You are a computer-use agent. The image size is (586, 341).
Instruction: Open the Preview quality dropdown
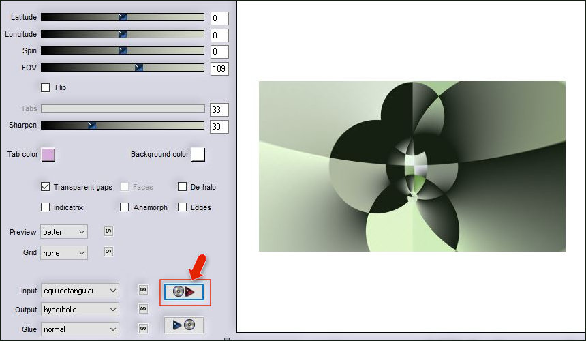(64, 232)
